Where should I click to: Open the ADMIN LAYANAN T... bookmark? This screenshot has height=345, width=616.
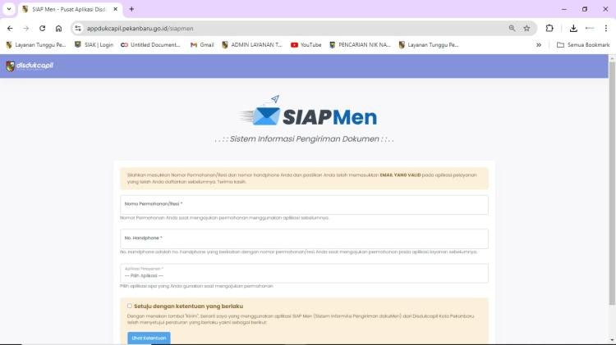[x=252, y=45]
